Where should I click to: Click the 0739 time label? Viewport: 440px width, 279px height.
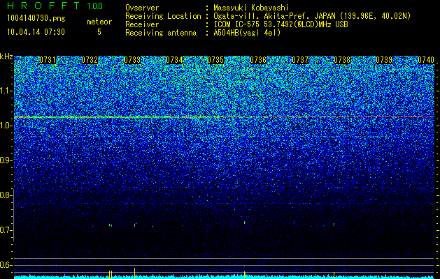[384, 60]
